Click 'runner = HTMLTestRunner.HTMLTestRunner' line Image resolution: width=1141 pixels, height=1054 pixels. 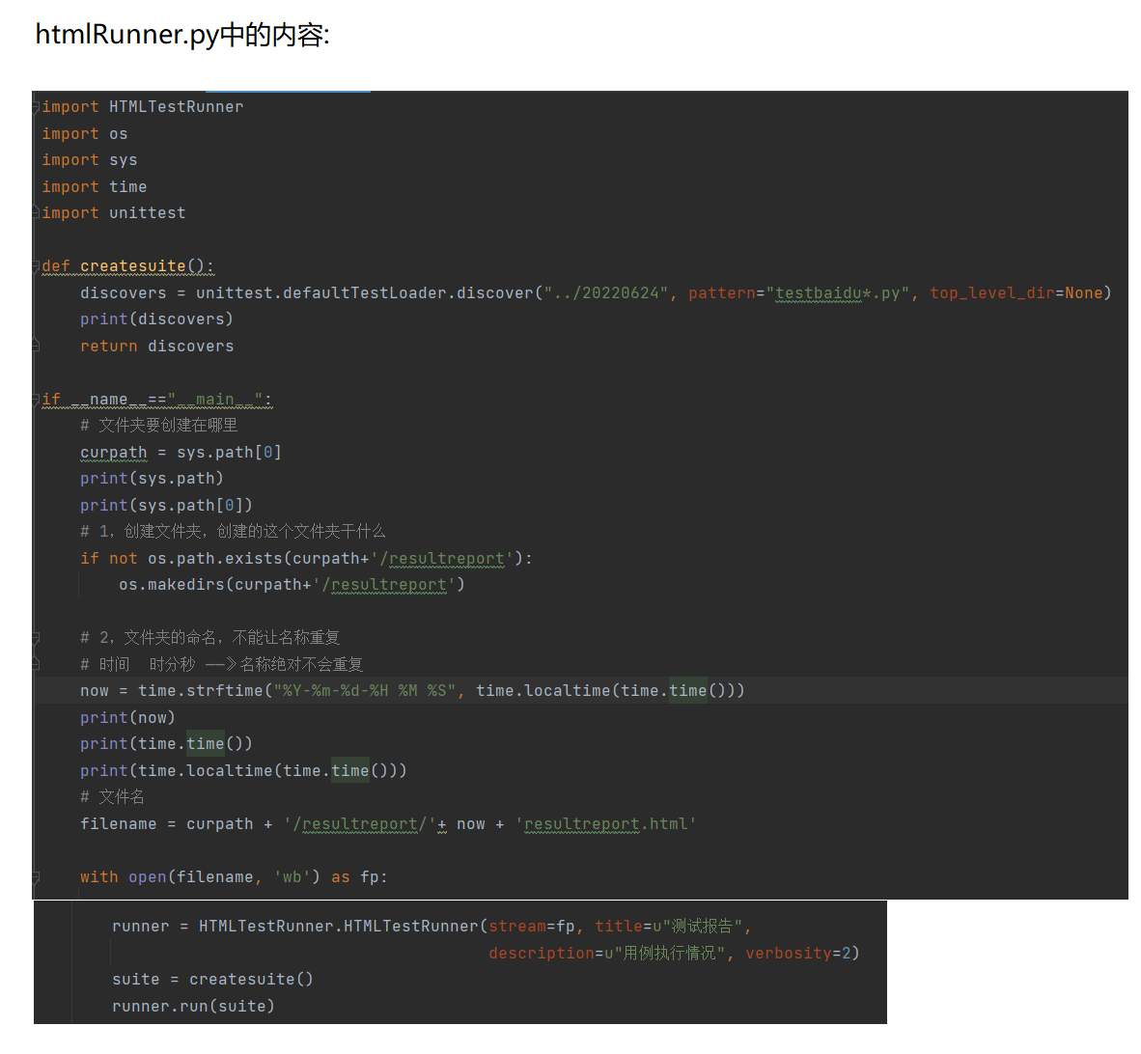432,927
